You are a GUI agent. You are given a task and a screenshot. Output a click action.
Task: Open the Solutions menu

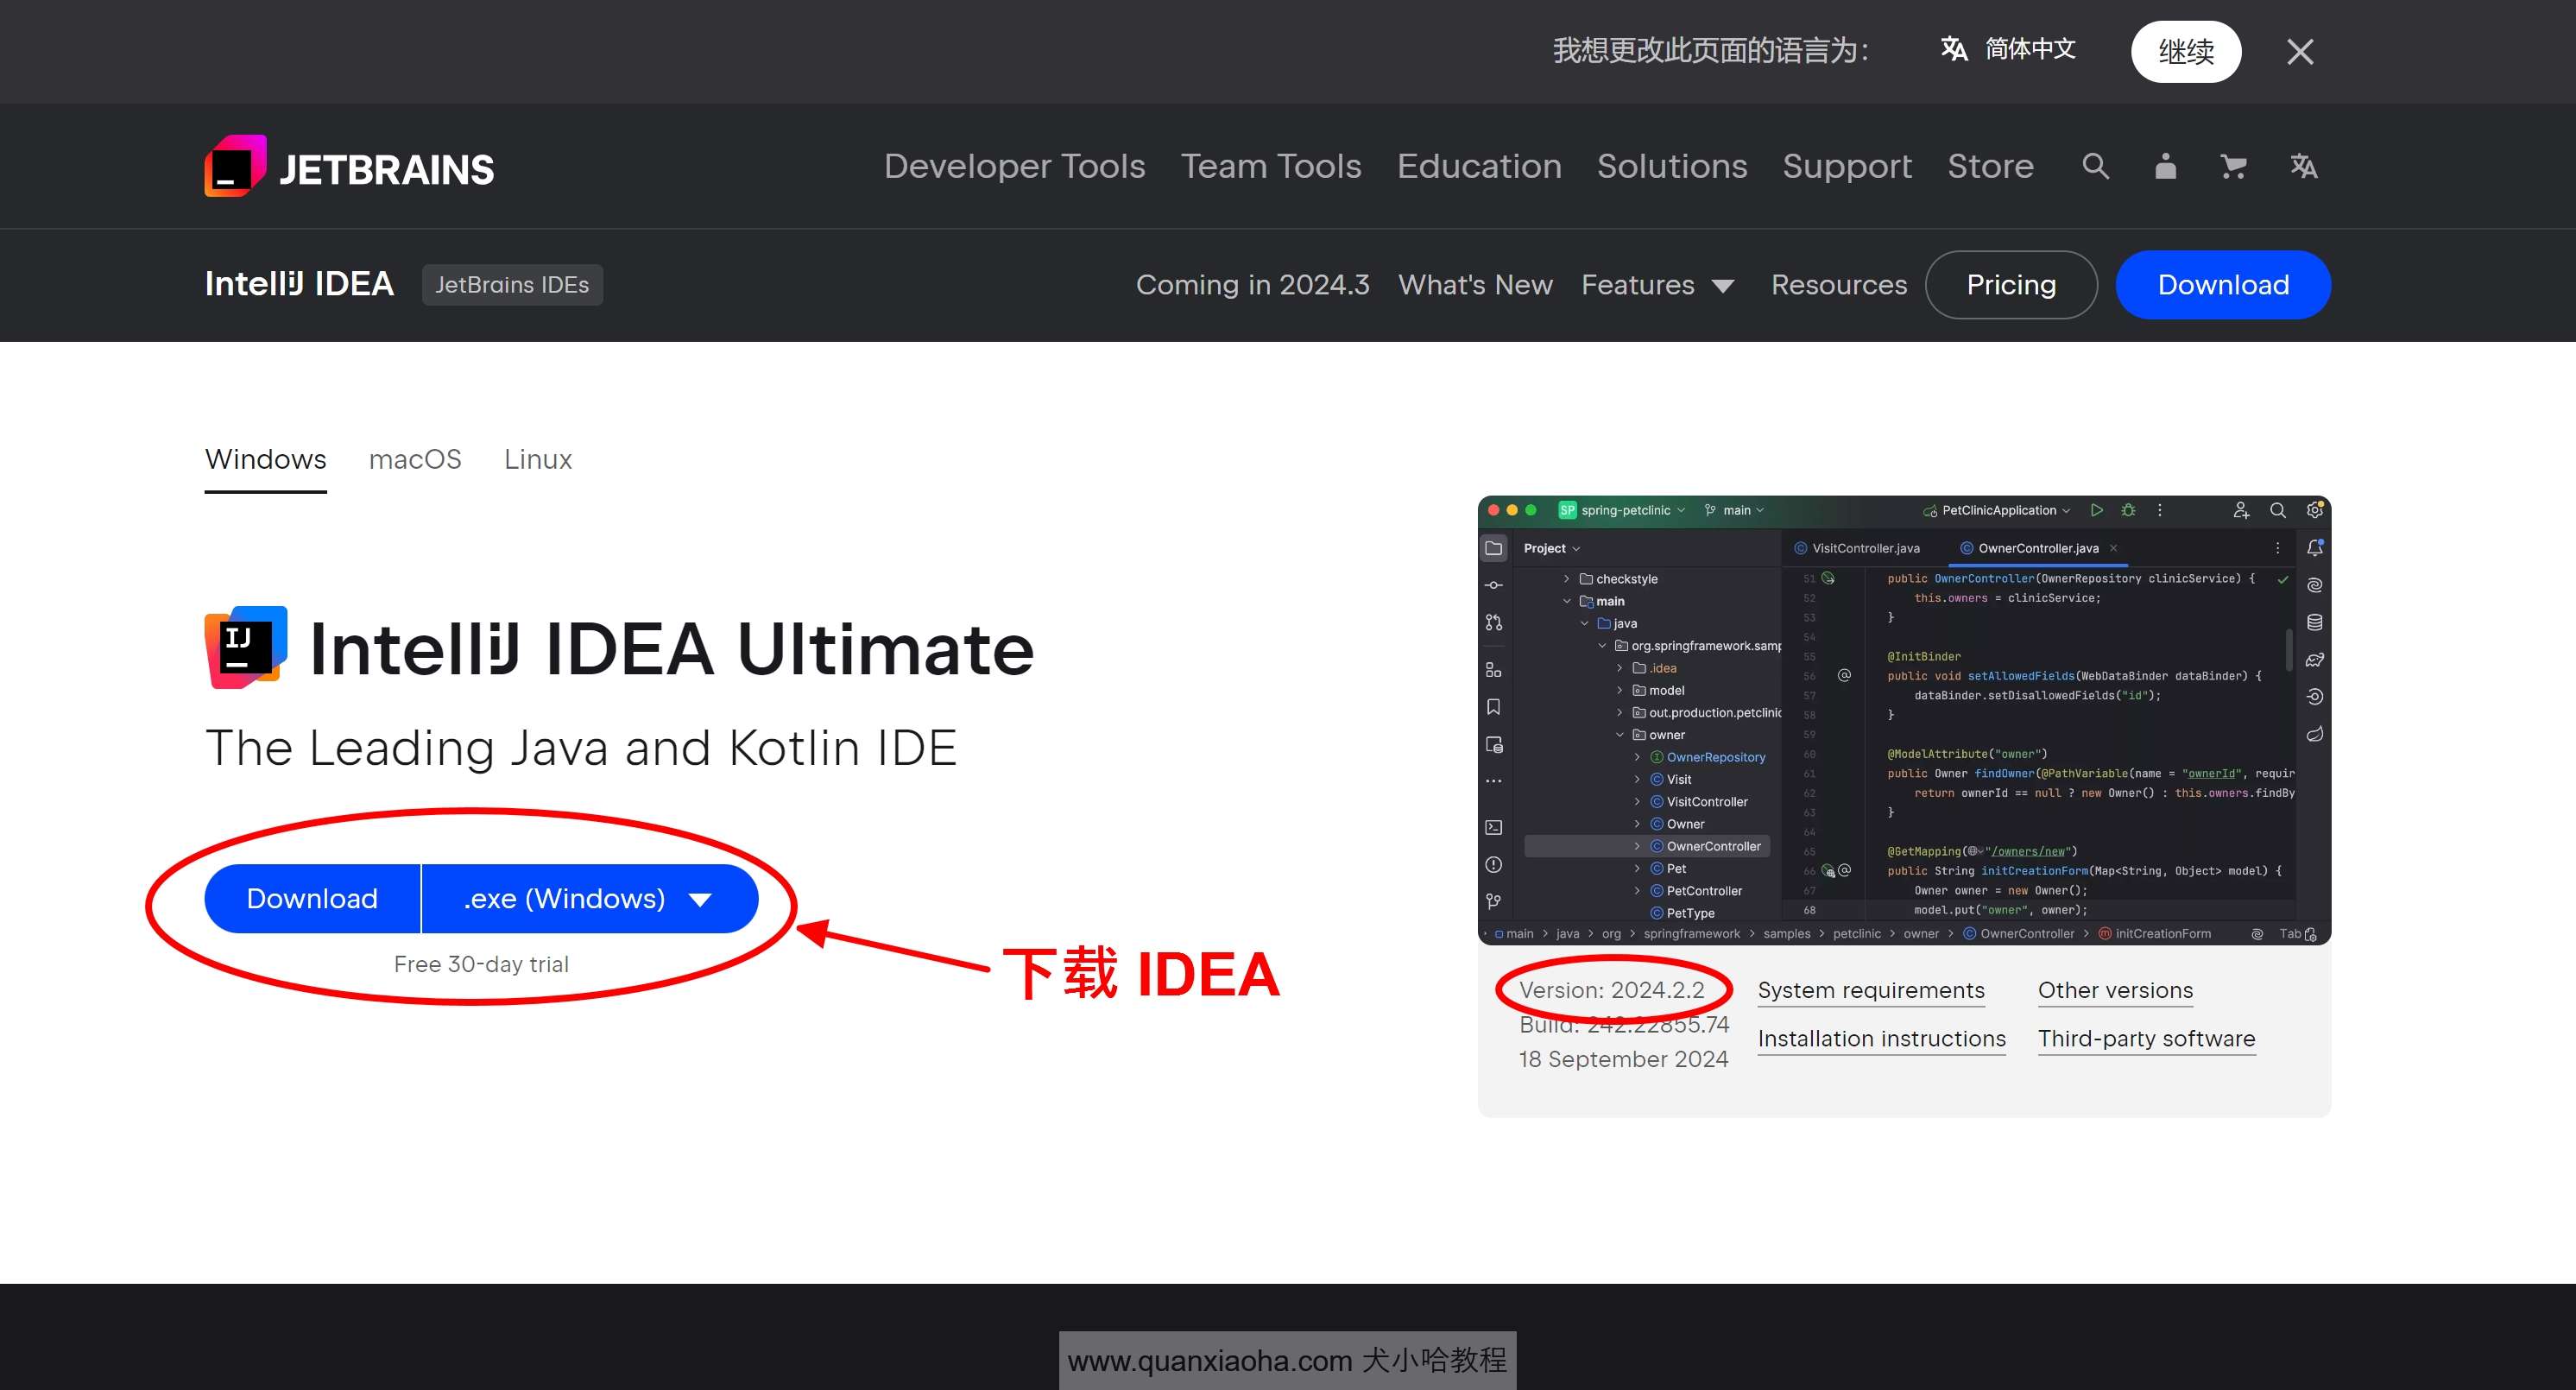(1672, 166)
